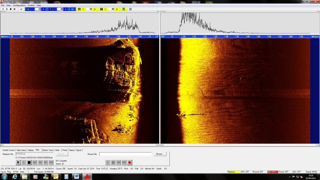The width and height of the screenshot is (320, 180).
Task: Click the yellow N gain icon
Action: pyautogui.click(x=79, y=9)
